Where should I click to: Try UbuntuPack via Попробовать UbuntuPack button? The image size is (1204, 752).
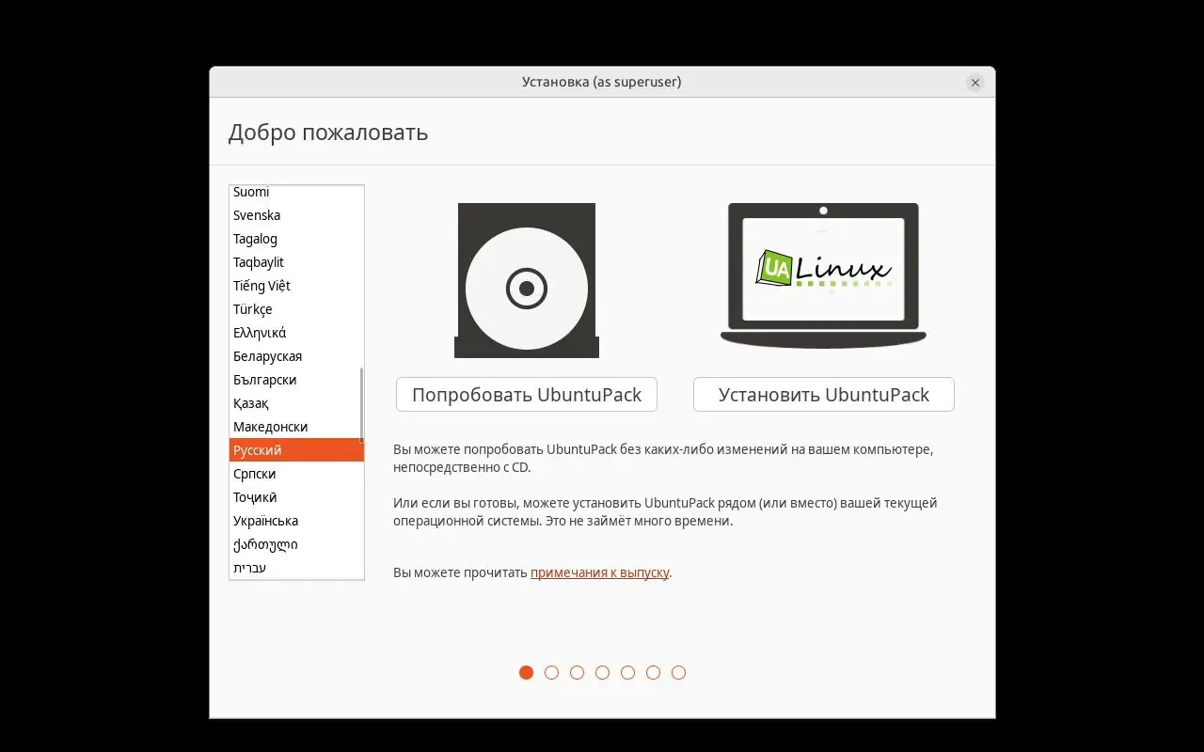[x=527, y=395]
